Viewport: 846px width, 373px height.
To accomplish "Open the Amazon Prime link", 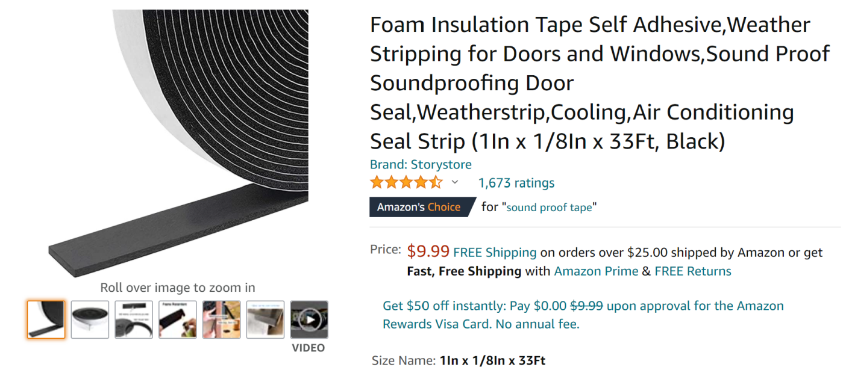I will 596,271.
